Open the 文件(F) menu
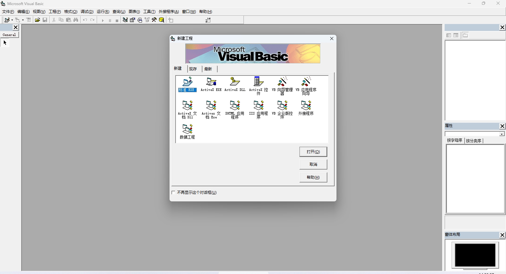Screen dimensions: 506x274 [8, 12]
